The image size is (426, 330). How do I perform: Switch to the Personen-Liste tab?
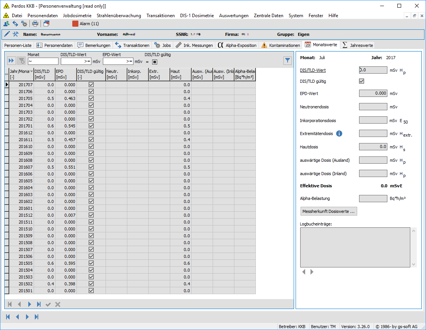[x=18, y=45]
